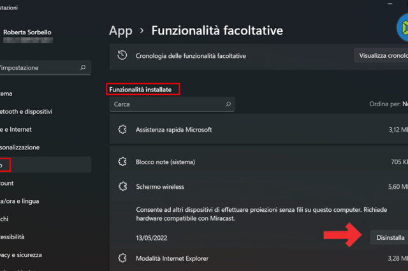Click the gear icon beside Schermo wireless
This screenshot has height=271, width=408.
pos(123,186)
